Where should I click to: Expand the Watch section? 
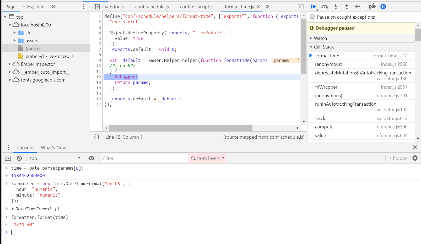320,38
